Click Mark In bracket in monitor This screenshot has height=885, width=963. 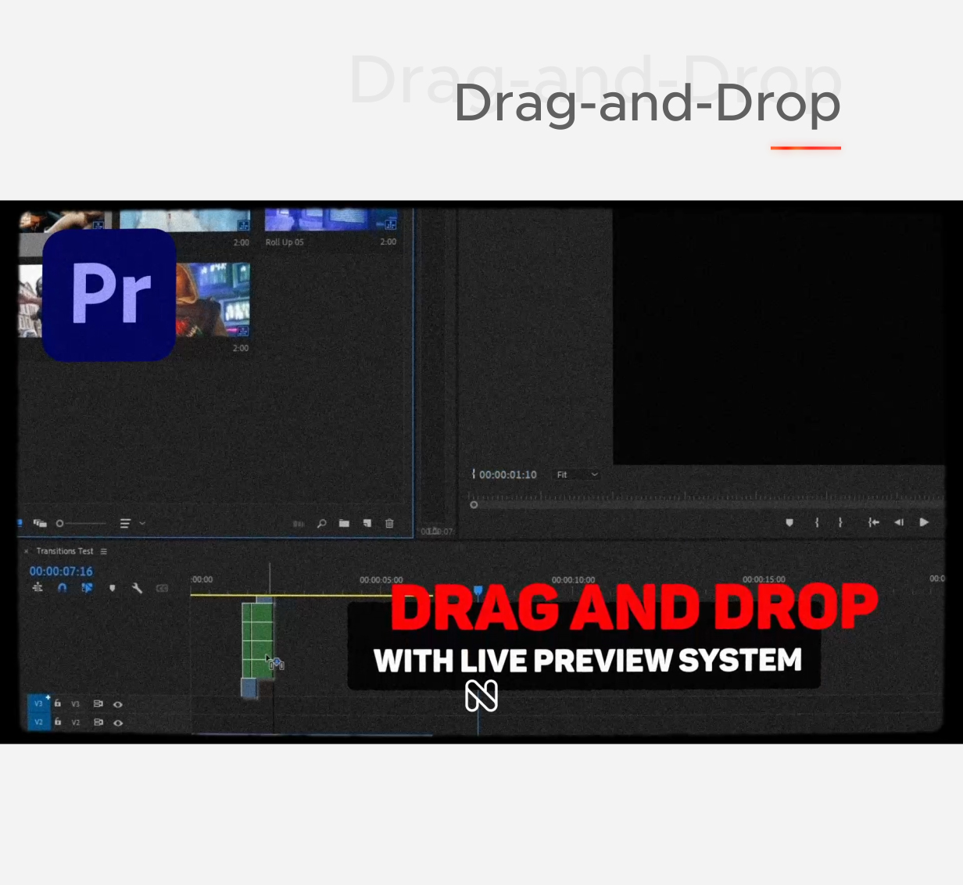817,522
